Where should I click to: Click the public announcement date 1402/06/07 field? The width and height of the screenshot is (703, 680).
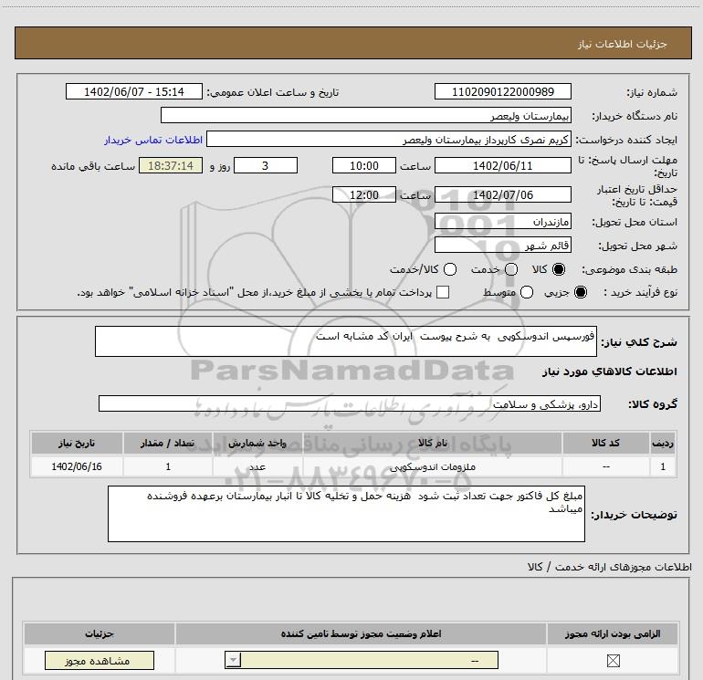[x=134, y=91]
